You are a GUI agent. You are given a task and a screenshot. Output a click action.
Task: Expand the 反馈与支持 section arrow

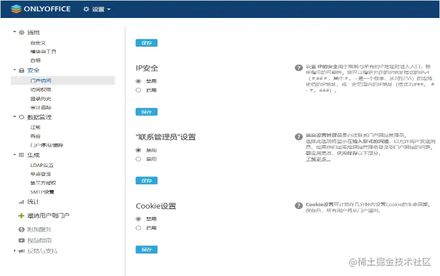click(x=15, y=251)
